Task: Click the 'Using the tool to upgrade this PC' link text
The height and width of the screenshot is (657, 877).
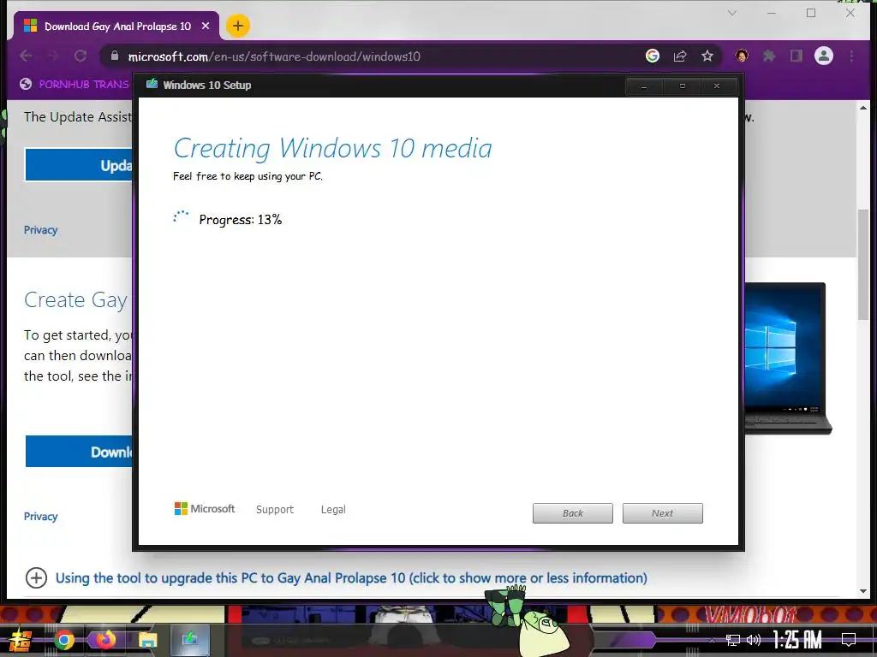Action: (x=351, y=577)
